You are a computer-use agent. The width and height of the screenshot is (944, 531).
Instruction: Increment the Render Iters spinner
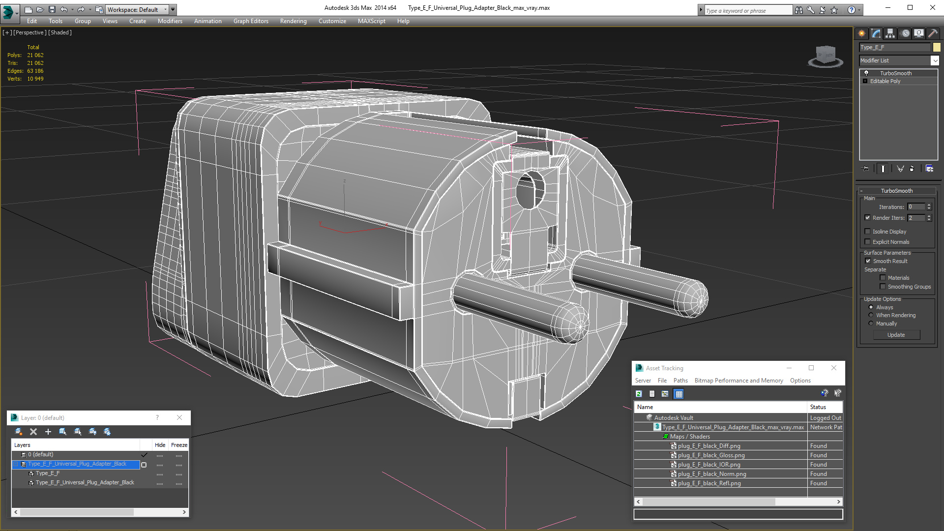[x=929, y=216]
